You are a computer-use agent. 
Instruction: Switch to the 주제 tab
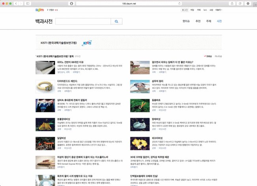[x=208, y=21]
